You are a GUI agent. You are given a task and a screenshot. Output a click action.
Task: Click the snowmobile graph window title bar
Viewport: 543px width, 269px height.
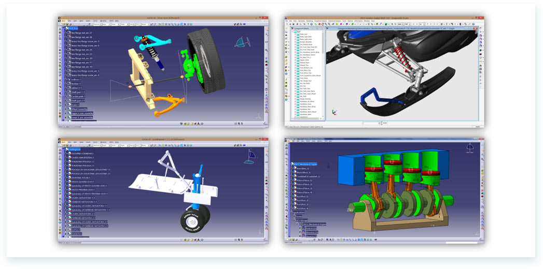coord(402,28)
